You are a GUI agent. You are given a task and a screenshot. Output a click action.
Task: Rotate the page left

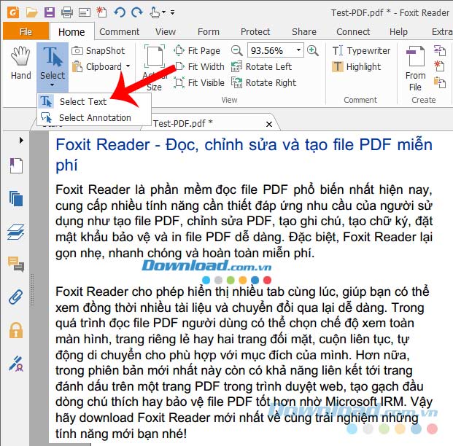[261, 67]
